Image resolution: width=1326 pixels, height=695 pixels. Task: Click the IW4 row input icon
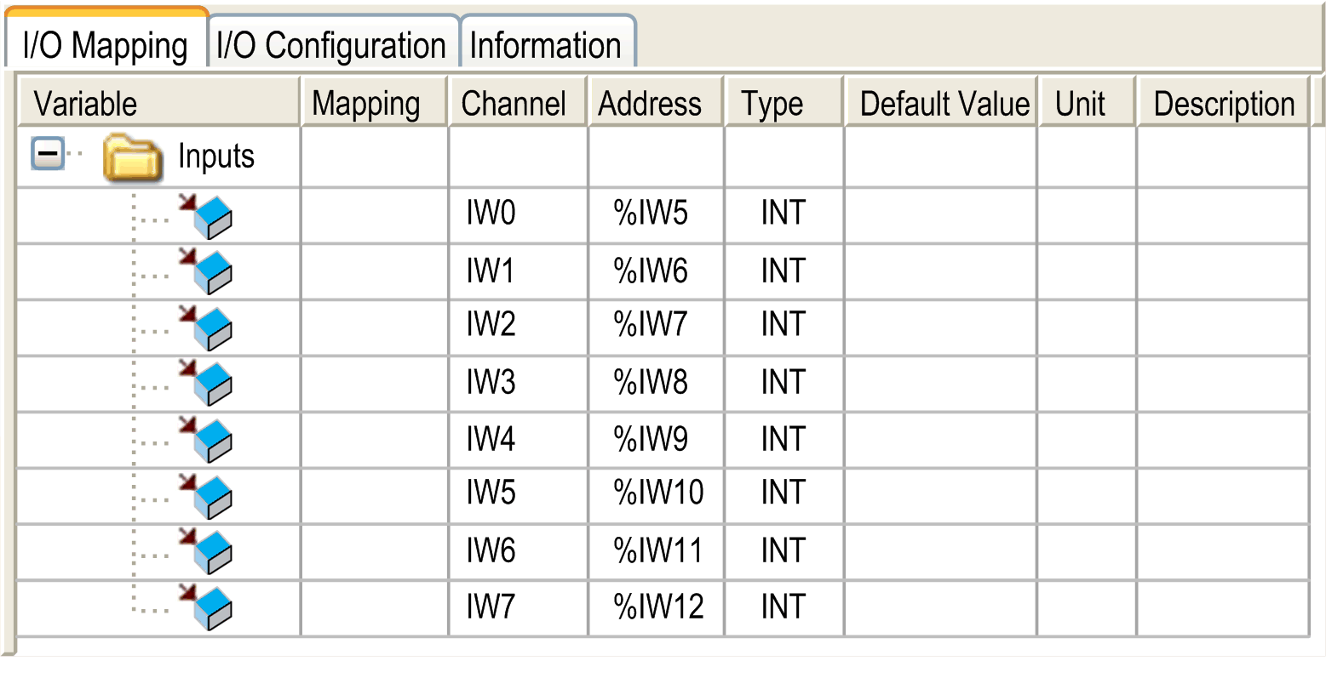point(206,440)
